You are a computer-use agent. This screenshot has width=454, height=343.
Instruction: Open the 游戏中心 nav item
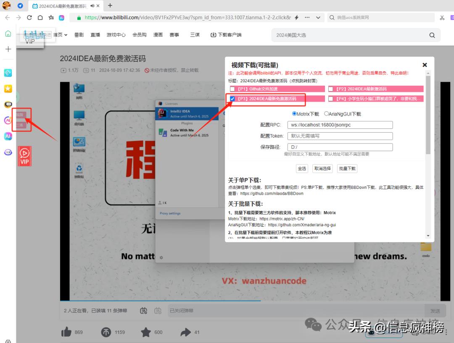click(x=116, y=35)
